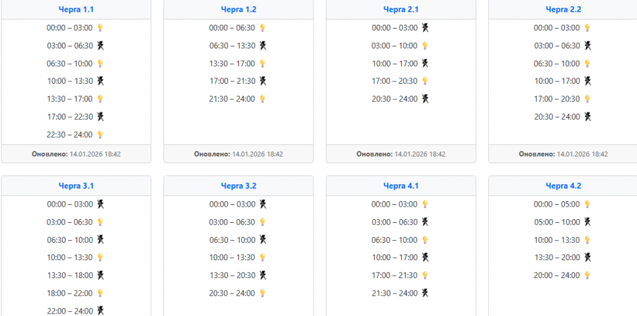Click the light bulb icon beside 17:00 – 21:30 in Черга 4.1
This screenshot has height=316, width=637.
[425, 276]
